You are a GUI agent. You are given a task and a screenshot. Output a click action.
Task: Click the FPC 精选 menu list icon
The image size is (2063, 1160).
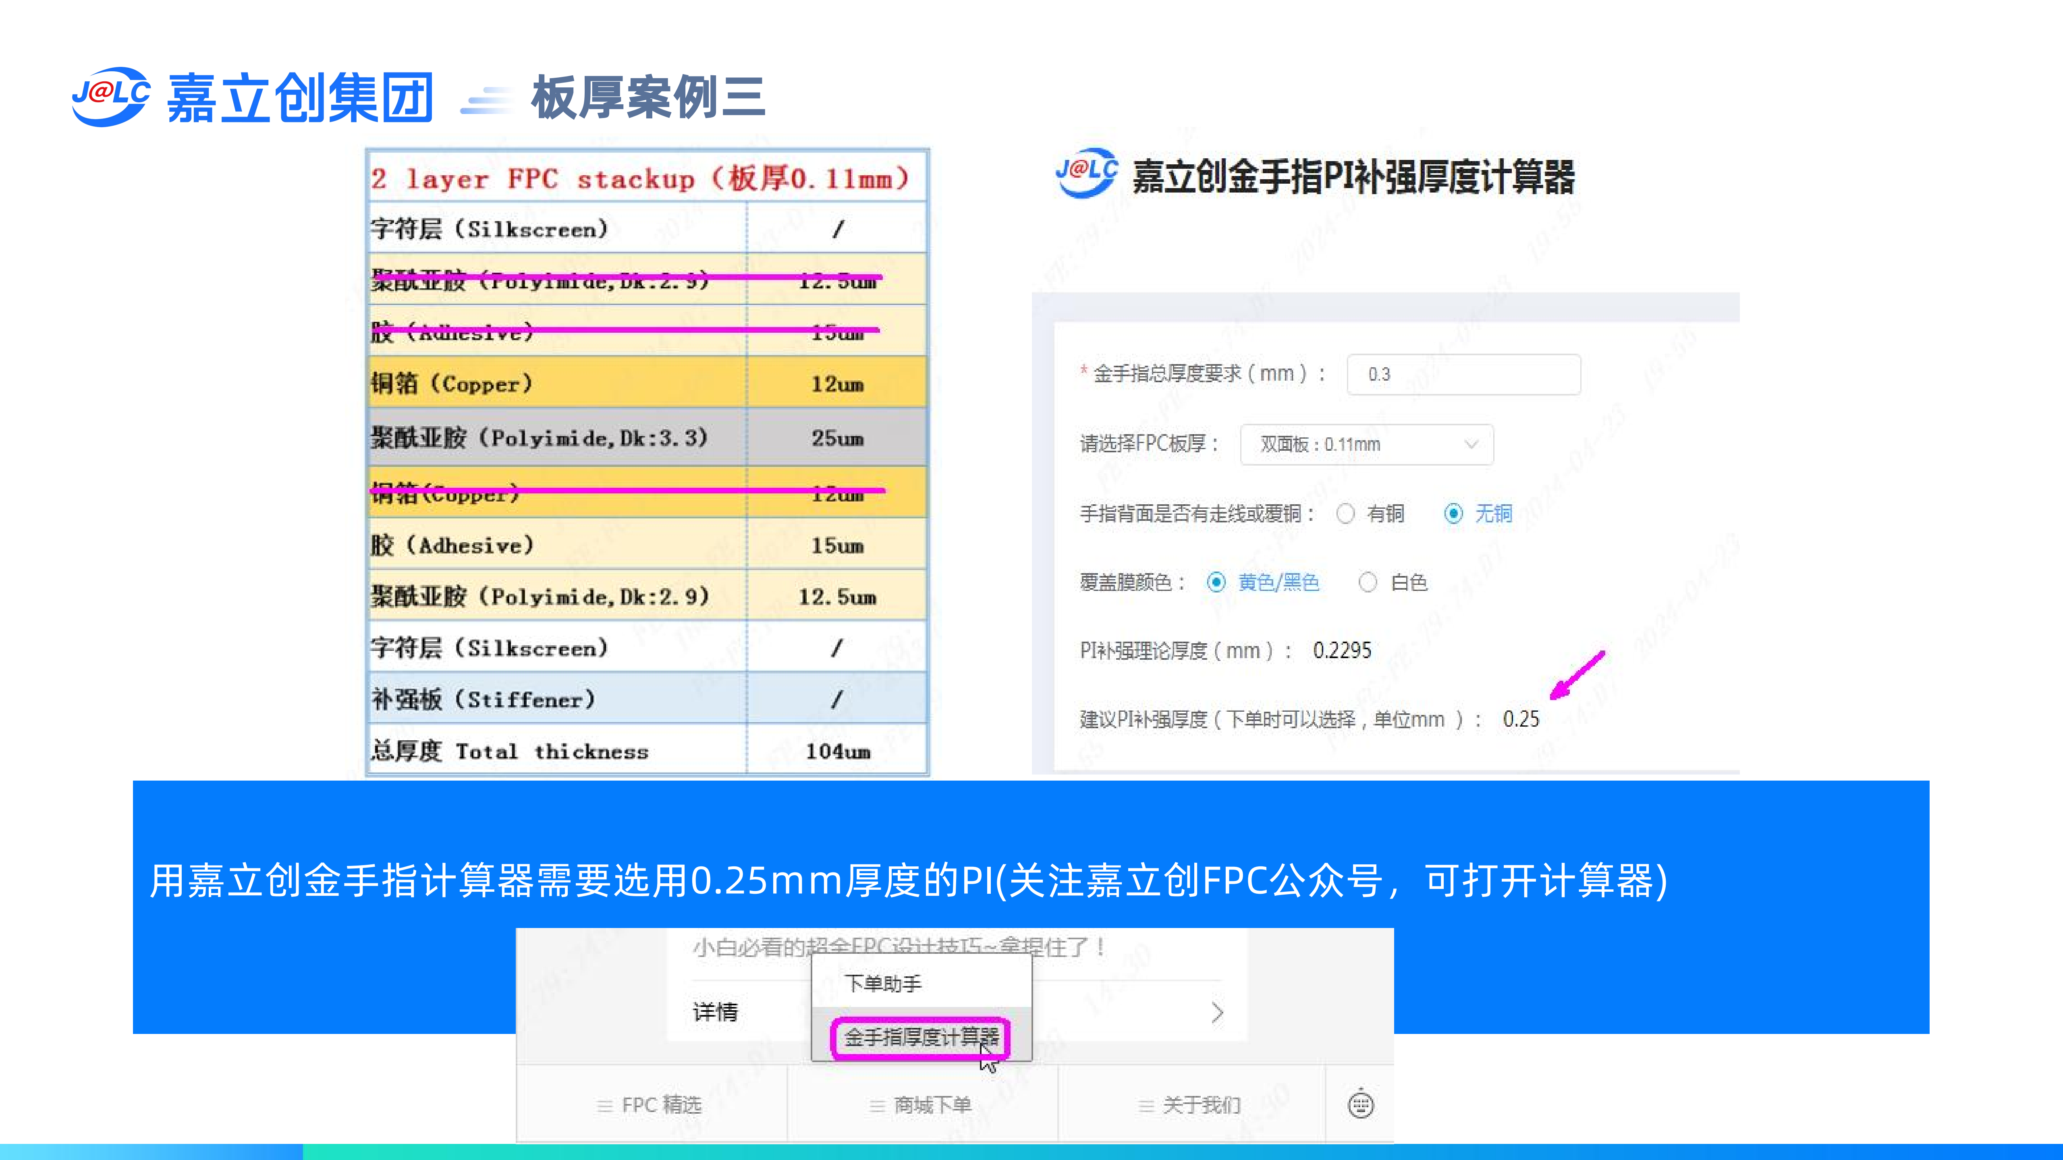pos(605,1106)
